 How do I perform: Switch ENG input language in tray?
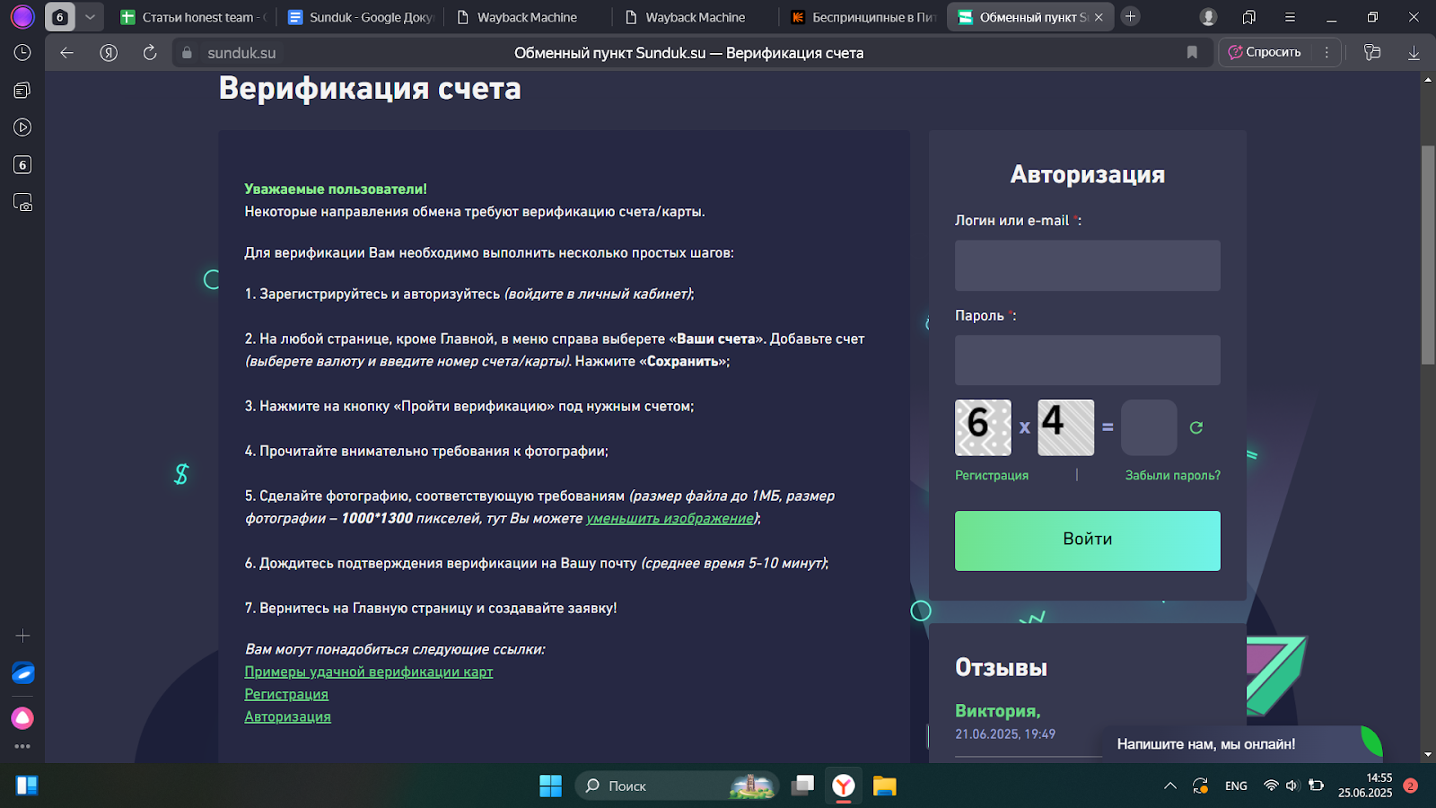1236,786
